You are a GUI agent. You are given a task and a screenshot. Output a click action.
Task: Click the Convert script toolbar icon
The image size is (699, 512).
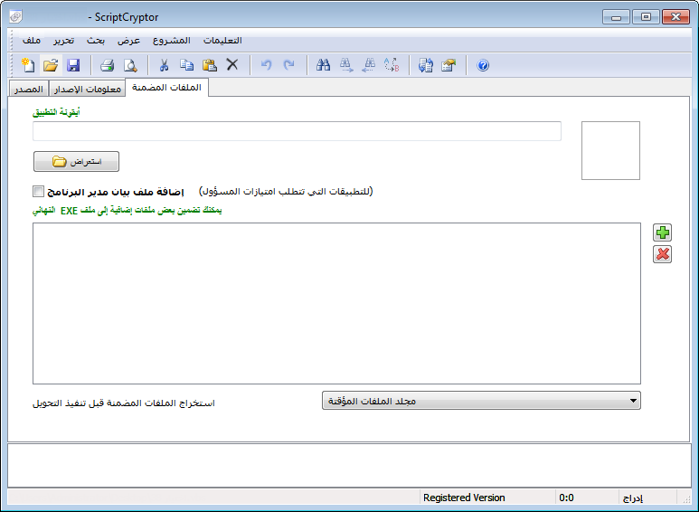pyautogui.click(x=426, y=65)
